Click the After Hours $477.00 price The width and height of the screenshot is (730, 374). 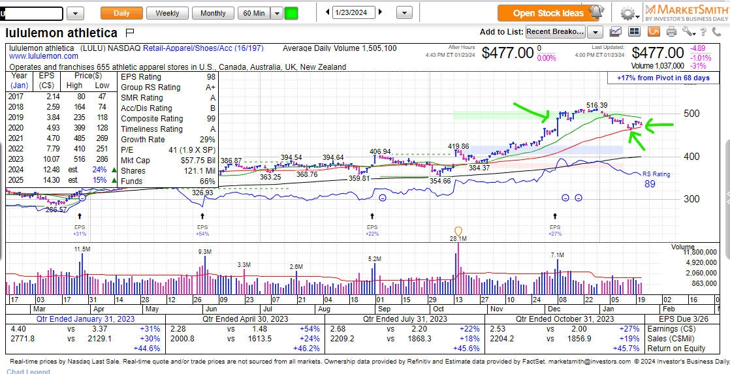[507, 52]
